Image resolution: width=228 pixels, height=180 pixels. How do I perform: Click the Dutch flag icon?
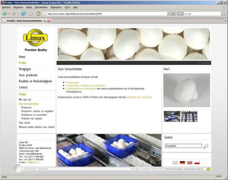(x=175, y=163)
